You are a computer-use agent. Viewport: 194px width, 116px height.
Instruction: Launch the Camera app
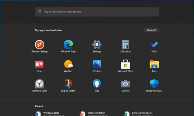click(125, 86)
